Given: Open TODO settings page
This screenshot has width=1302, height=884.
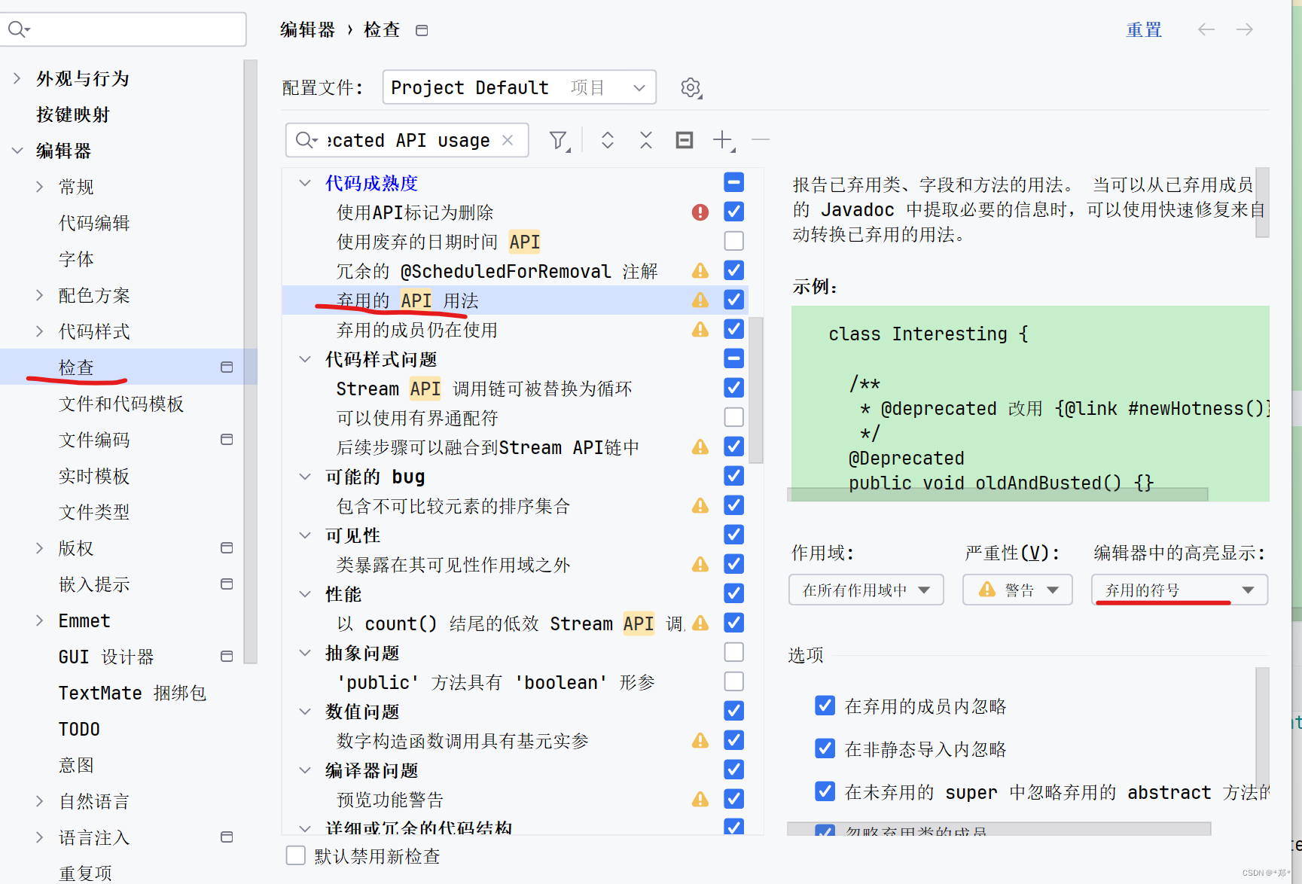Looking at the screenshot, I should tap(79, 729).
